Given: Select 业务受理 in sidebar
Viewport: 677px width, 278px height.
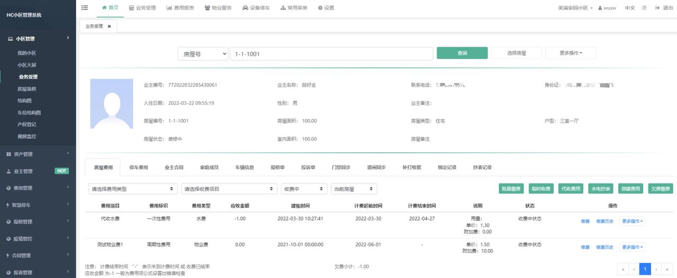Looking at the screenshot, I should coord(28,77).
